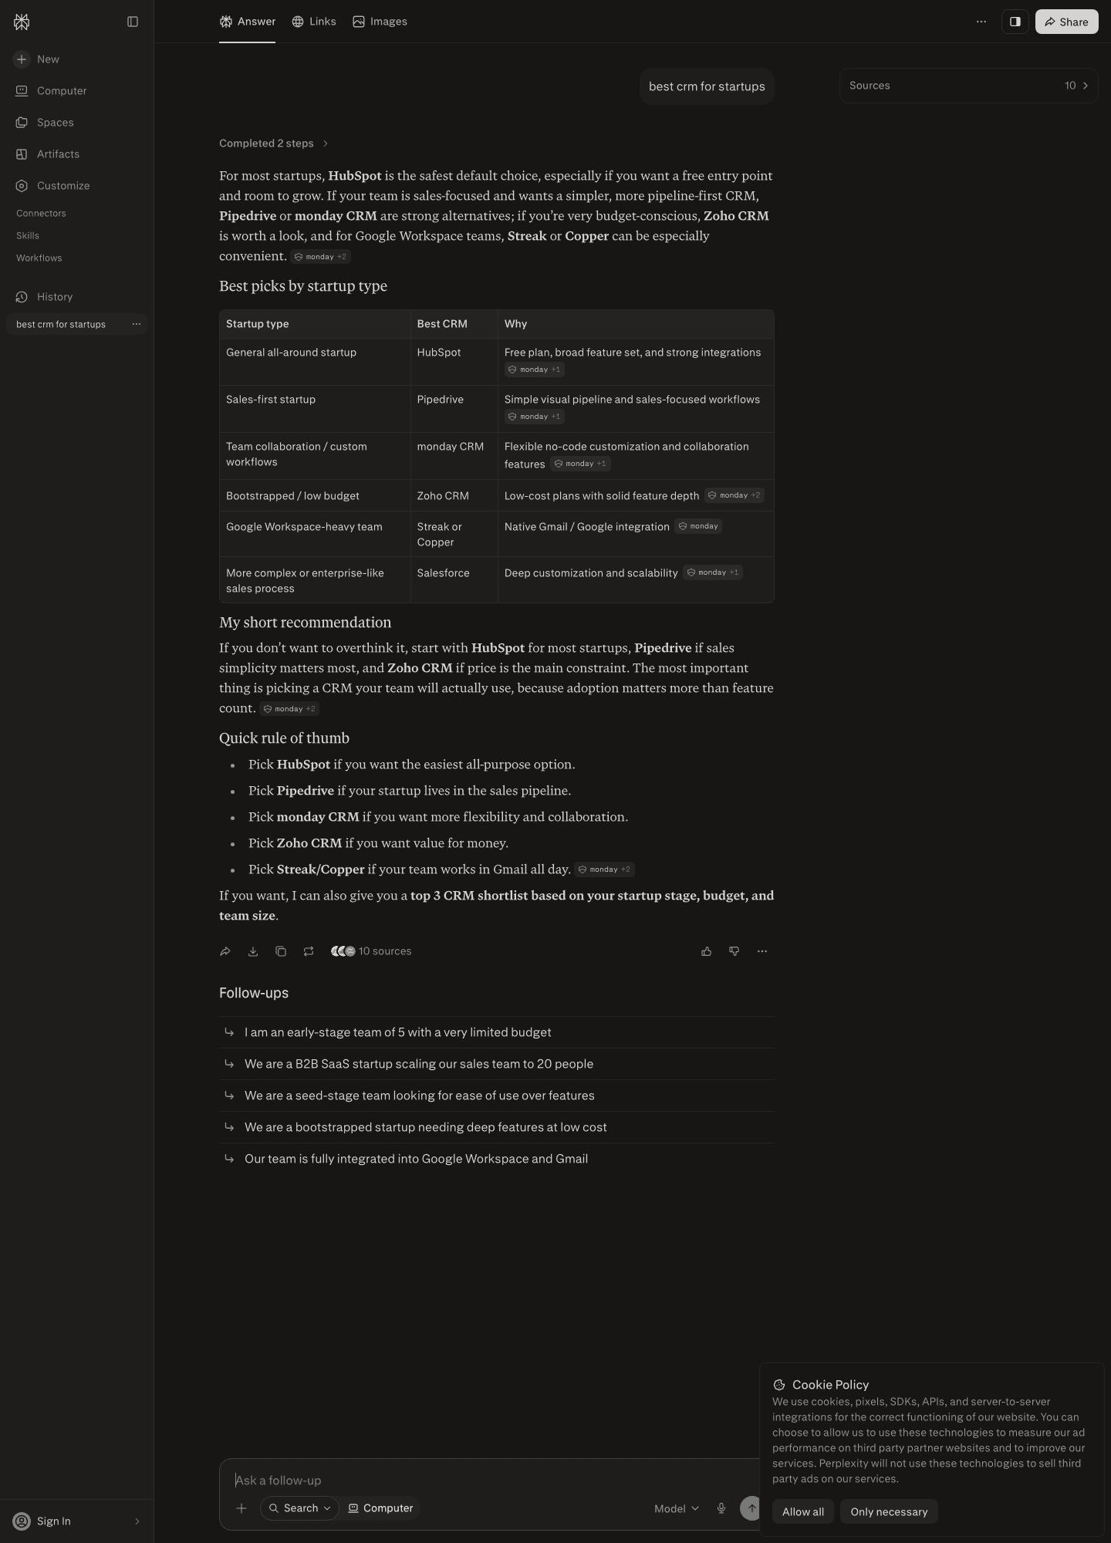Rewrite the answer with the retry icon
This screenshot has width=1111, height=1543.
click(x=309, y=951)
